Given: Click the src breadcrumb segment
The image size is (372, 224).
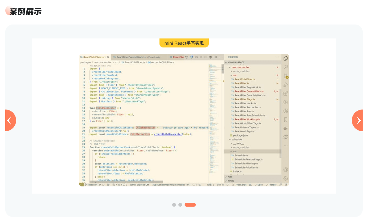Looking at the screenshot, I should (x=116, y=62).
